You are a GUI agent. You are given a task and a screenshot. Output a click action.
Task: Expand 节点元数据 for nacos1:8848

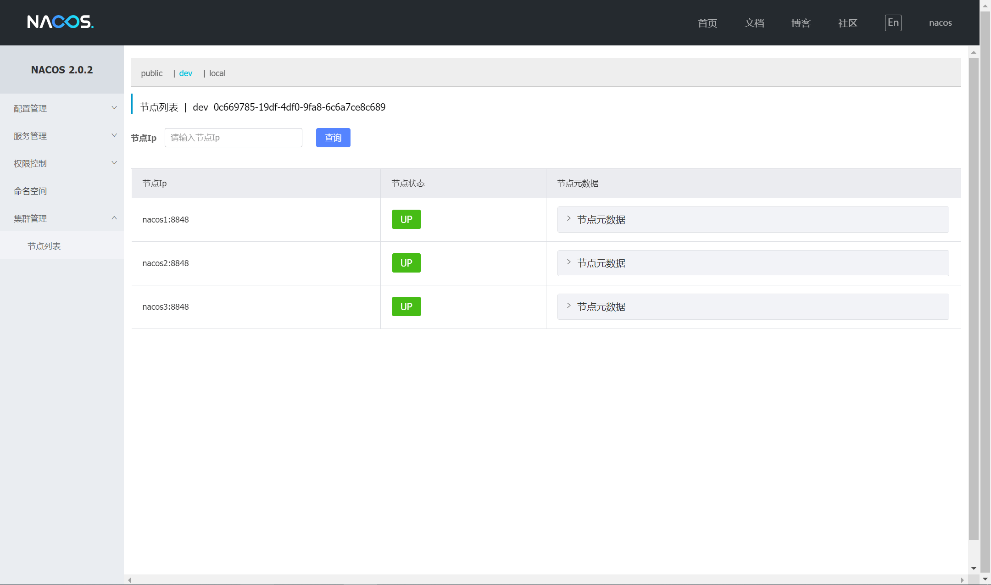(x=753, y=219)
